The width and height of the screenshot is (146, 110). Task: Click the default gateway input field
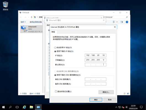(95, 65)
